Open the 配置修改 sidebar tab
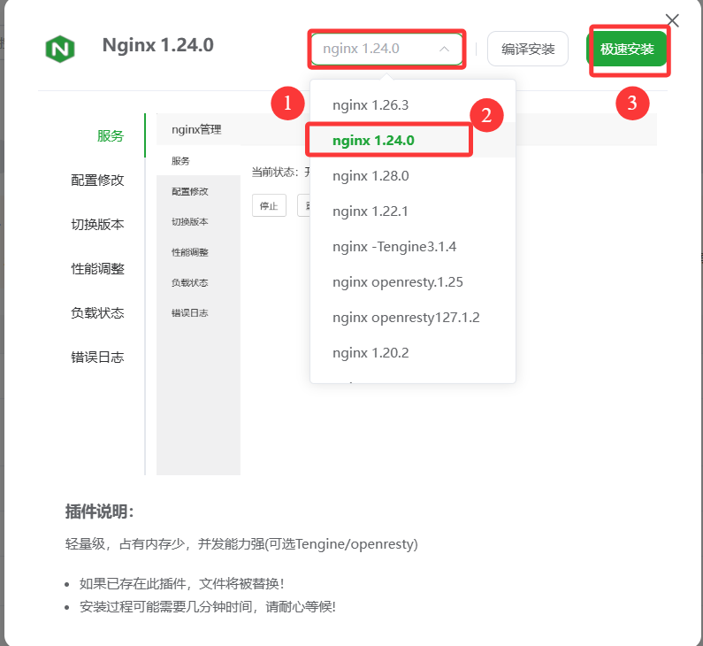The width and height of the screenshot is (703, 646). (x=97, y=181)
